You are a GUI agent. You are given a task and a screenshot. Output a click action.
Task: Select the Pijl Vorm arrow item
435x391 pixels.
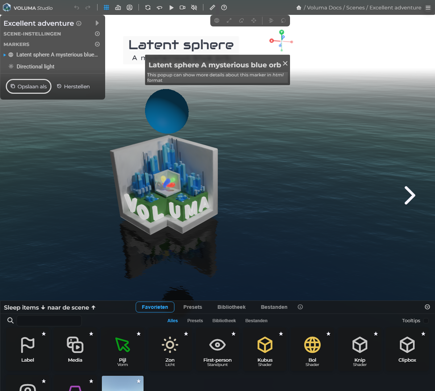click(x=123, y=350)
